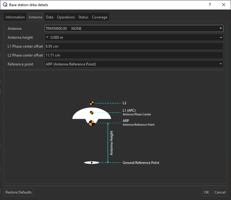Image resolution: width=231 pixels, height=200 pixels.
Task: Open the Coverage tab
Action: tap(100, 17)
